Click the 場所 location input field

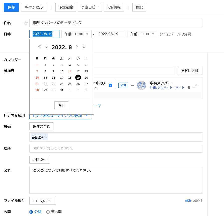116,149
